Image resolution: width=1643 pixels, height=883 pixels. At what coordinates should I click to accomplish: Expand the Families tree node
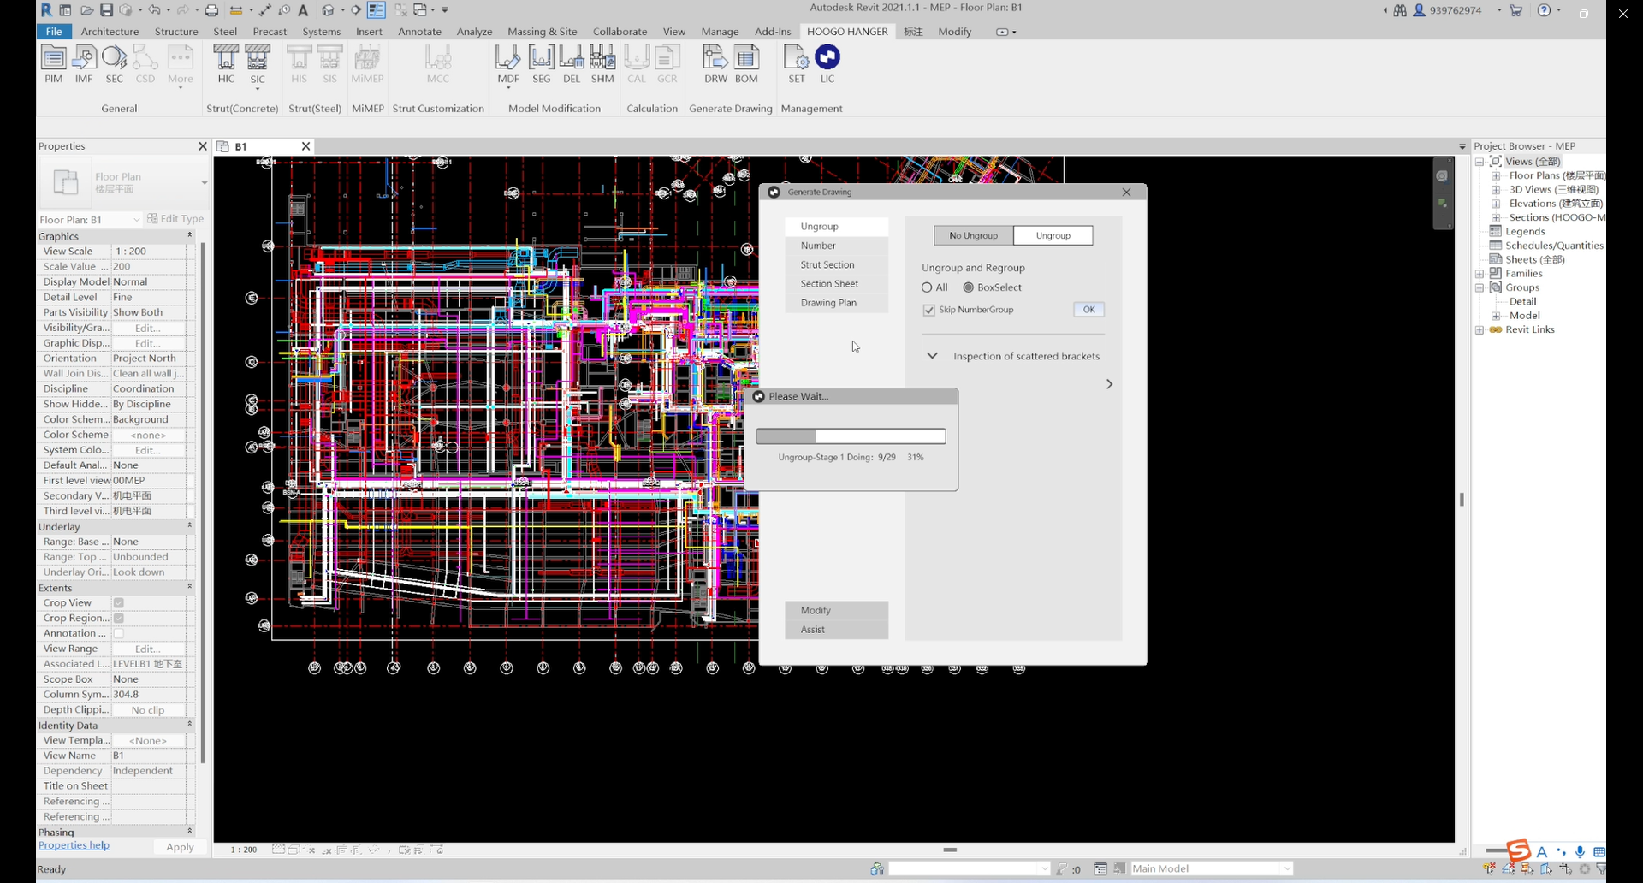point(1480,274)
